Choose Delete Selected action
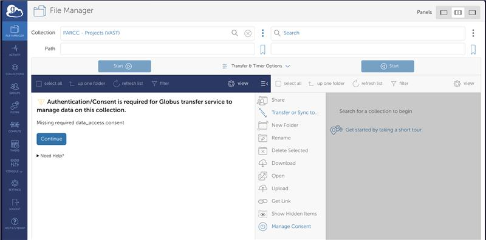Screen dimensions: 486x240 coord(283,151)
